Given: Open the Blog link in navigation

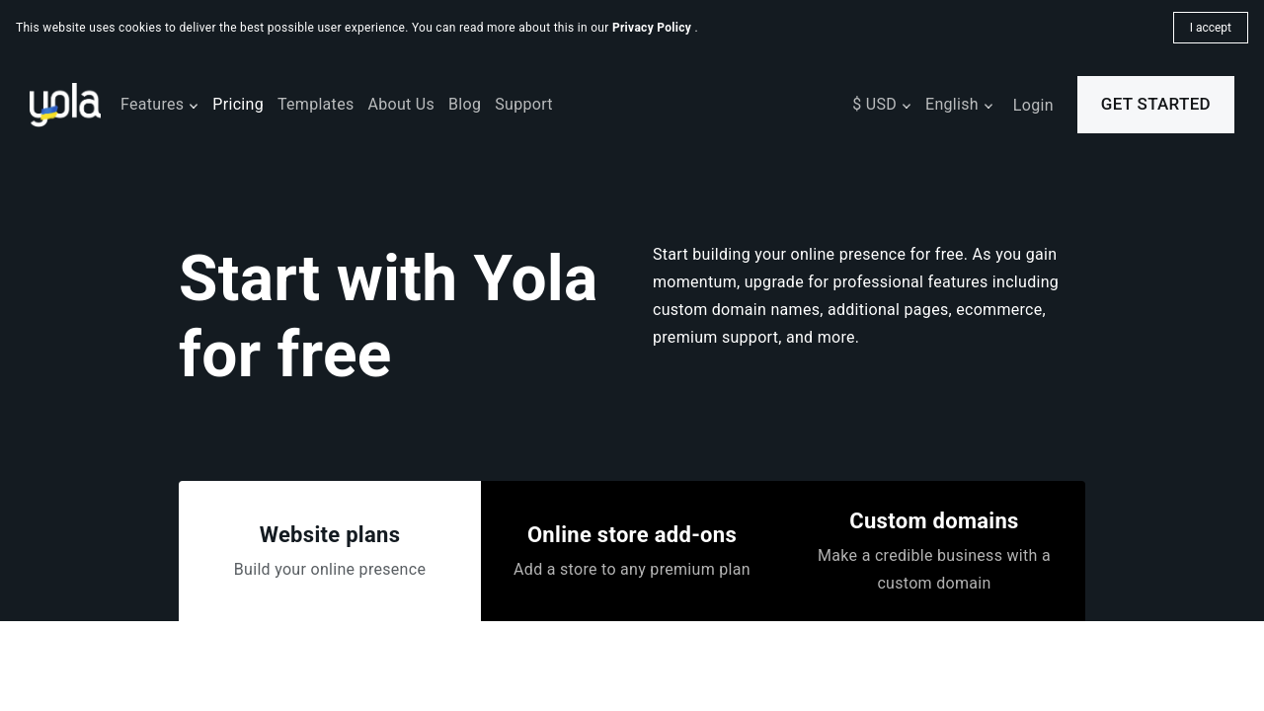Looking at the screenshot, I should click(464, 105).
